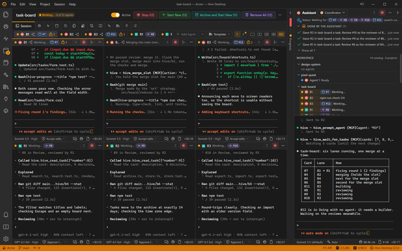Toggle the #8 watch pill on the R1 pane

49,146
